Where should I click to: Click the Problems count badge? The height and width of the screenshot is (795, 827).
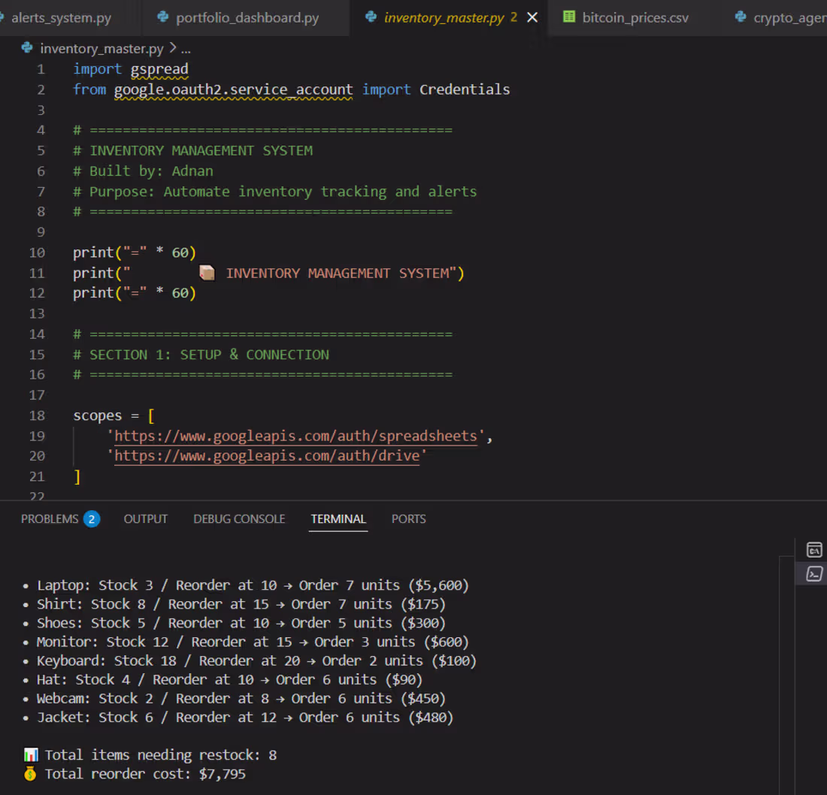coord(92,519)
